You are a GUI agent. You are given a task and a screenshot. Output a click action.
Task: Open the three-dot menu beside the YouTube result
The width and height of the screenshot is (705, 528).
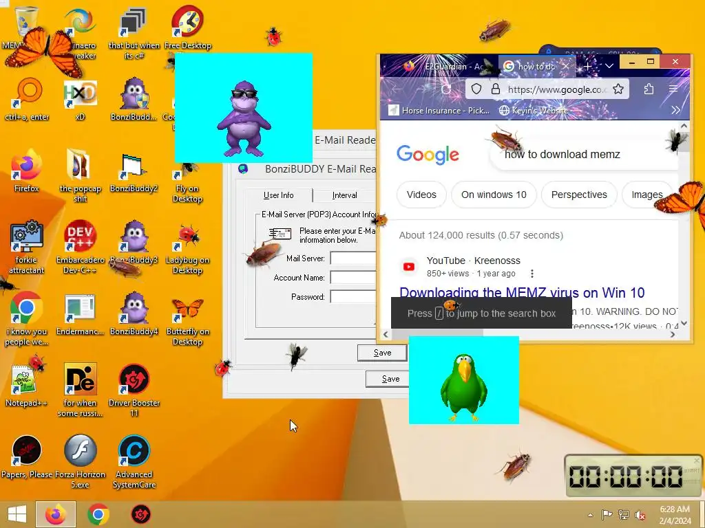532,274
